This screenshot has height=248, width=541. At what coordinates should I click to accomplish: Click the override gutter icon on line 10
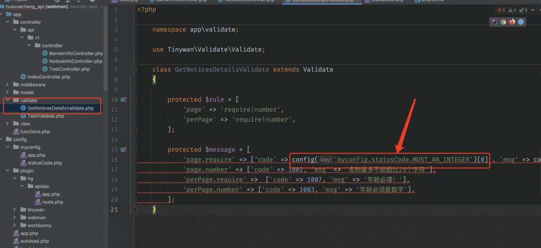[123, 100]
